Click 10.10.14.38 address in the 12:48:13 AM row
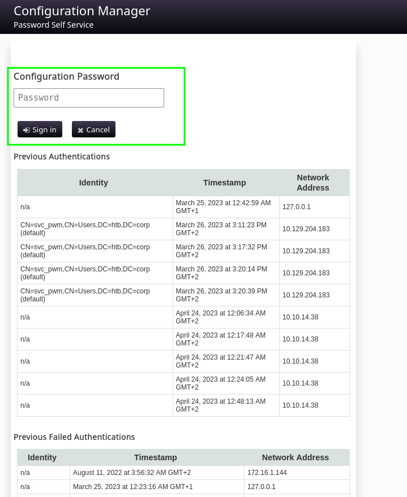The image size is (407, 497). (x=301, y=405)
